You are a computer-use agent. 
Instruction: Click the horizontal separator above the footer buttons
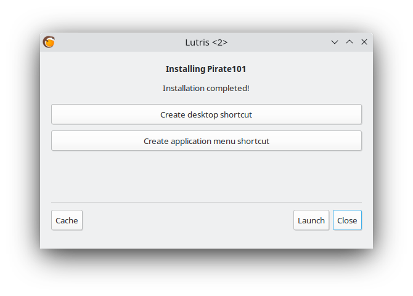click(x=206, y=202)
